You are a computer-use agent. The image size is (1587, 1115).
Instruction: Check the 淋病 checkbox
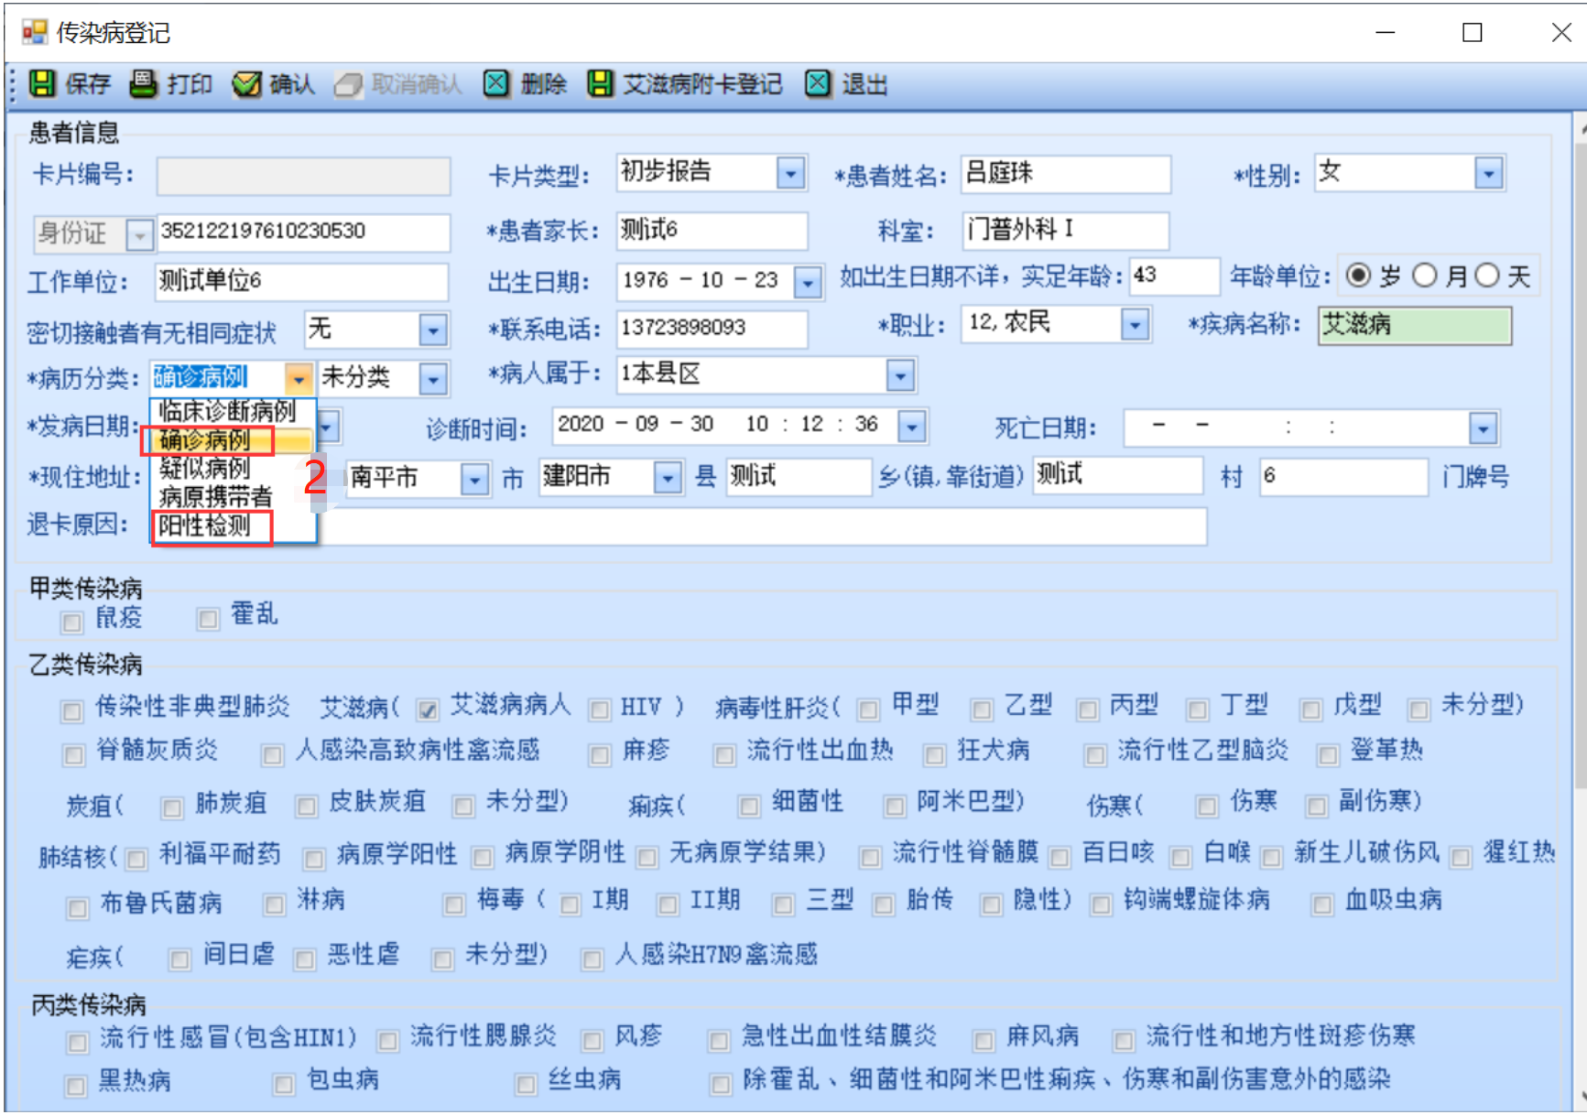click(274, 905)
